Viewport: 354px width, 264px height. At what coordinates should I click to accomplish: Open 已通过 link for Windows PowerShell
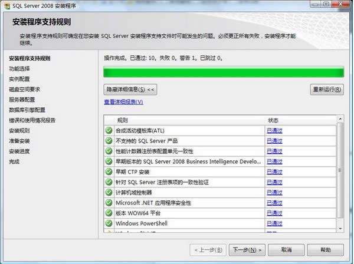click(x=274, y=224)
